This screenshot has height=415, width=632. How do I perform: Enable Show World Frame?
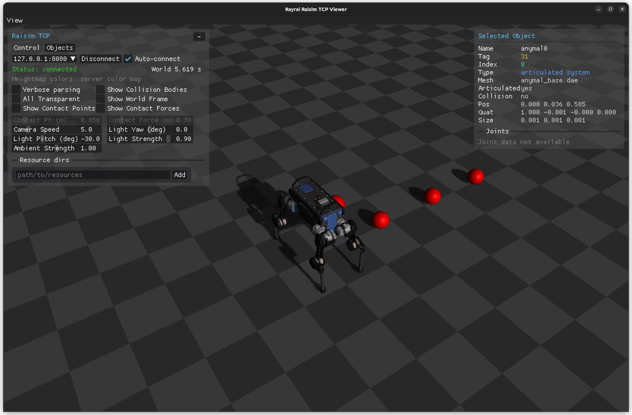(100, 99)
